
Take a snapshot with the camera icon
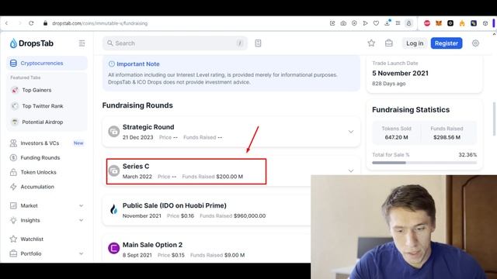click(x=343, y=23)
